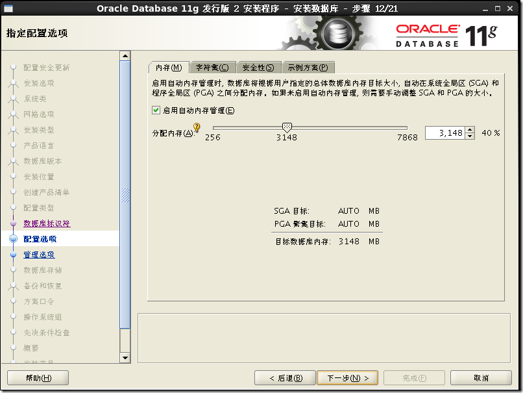The width and height of the screenshot is (523, 393).
Task: Click the memory value field showing 3,148
Action: point(445,133)
